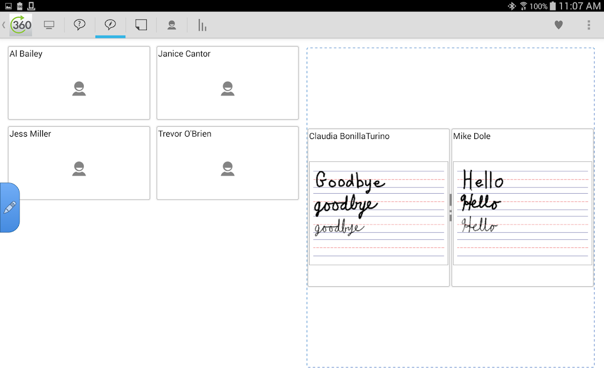Image resolution: width=604 pixels, height=377 pixels.
Task: Click the divider handle between response cards
Action: click(x=450, y=208)
